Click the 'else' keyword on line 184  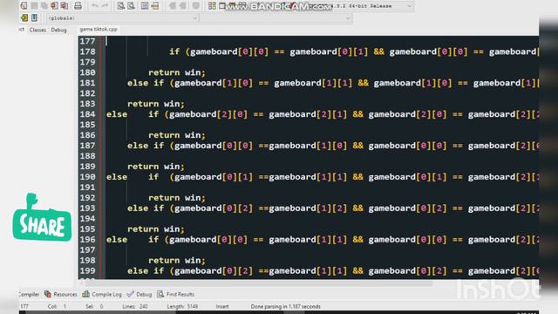click(x=117, y=114)
